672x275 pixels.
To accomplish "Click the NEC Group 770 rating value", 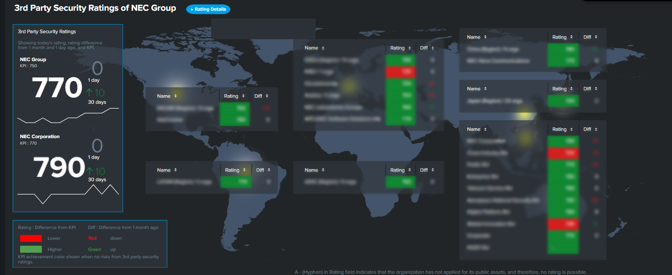I will click(57, 88).
